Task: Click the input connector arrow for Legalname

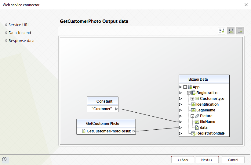Action: [180, 110]
